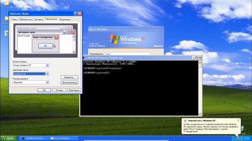Screen dimensions: 252x141
Task: Confirm display properties with OK
Action: coord(44,90)
